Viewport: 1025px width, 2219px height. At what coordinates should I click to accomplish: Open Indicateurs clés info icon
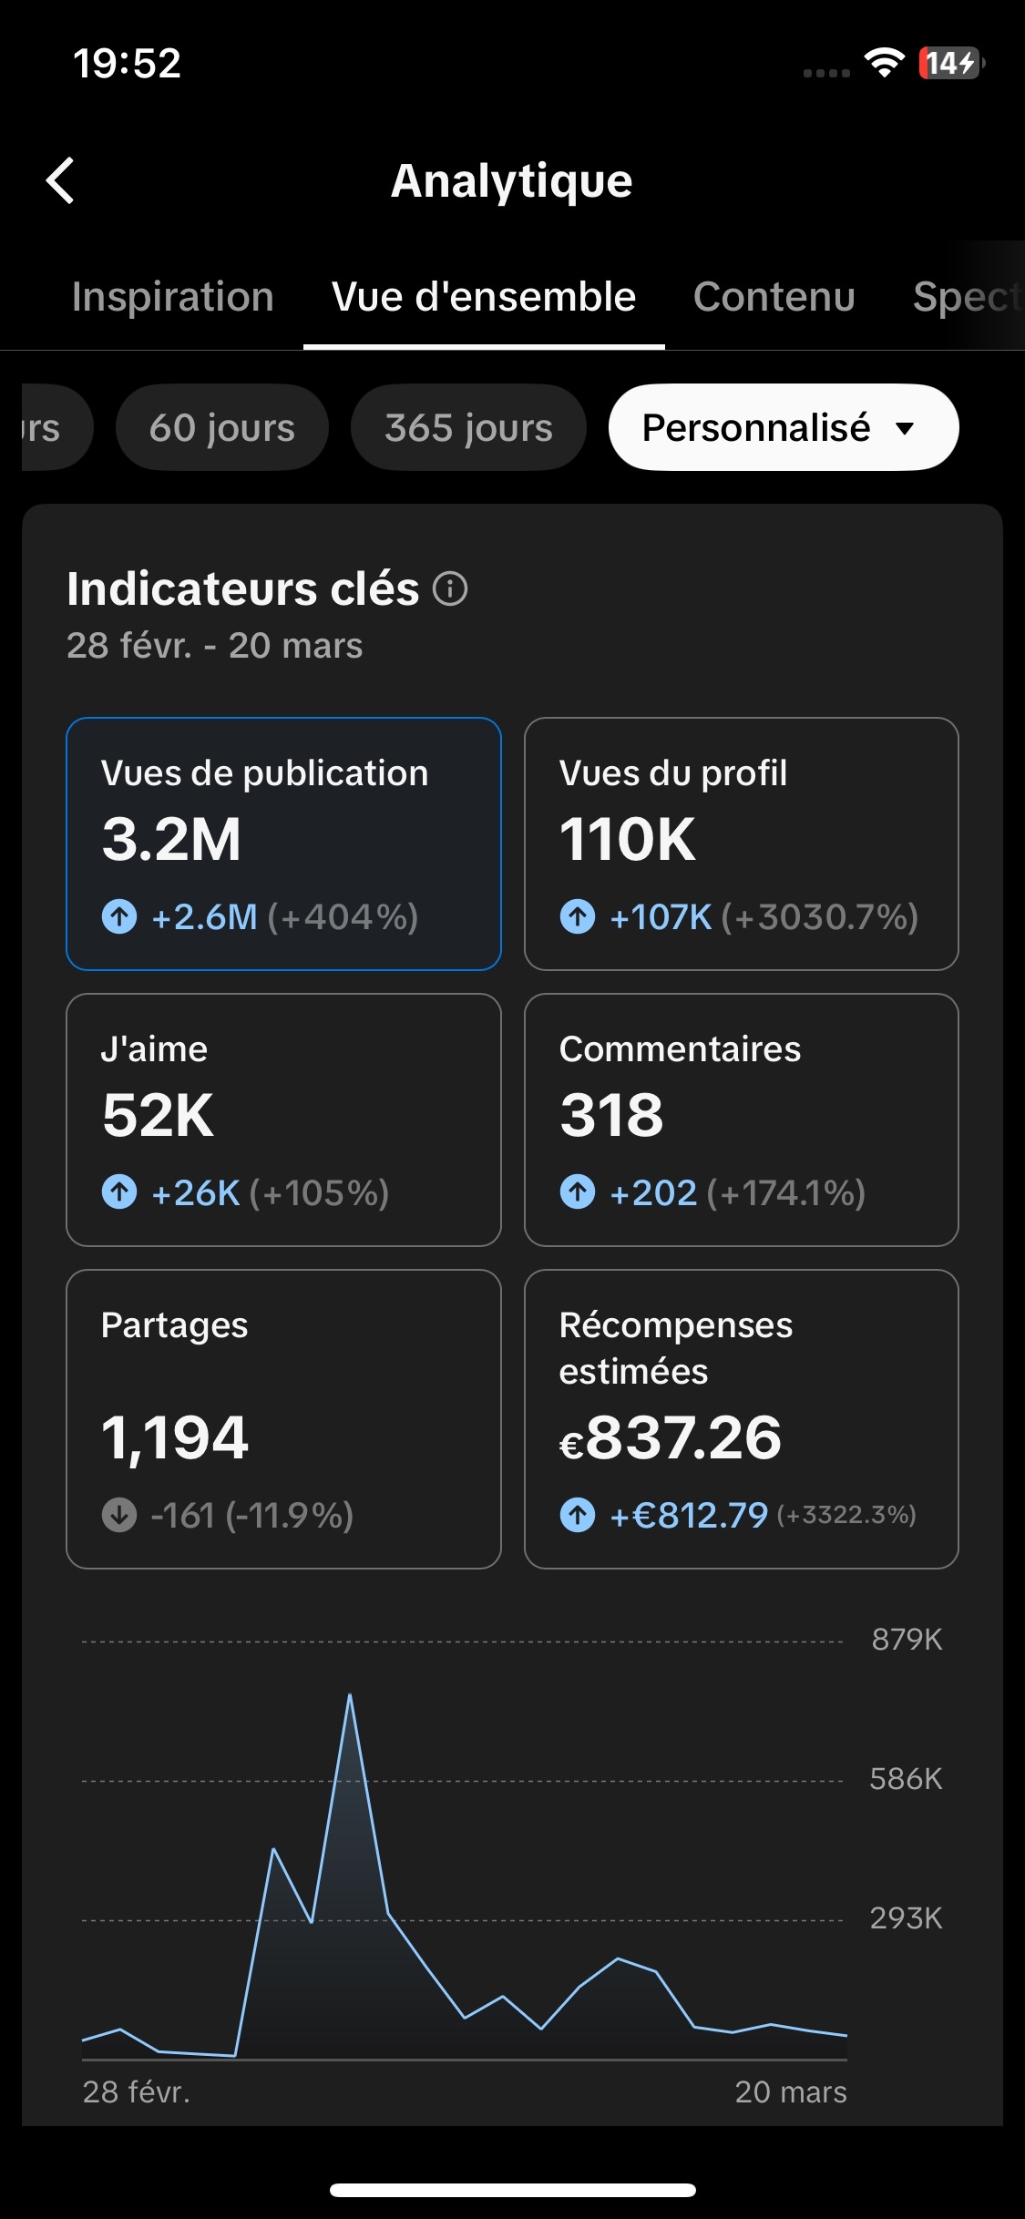click(x=450, y=588)
